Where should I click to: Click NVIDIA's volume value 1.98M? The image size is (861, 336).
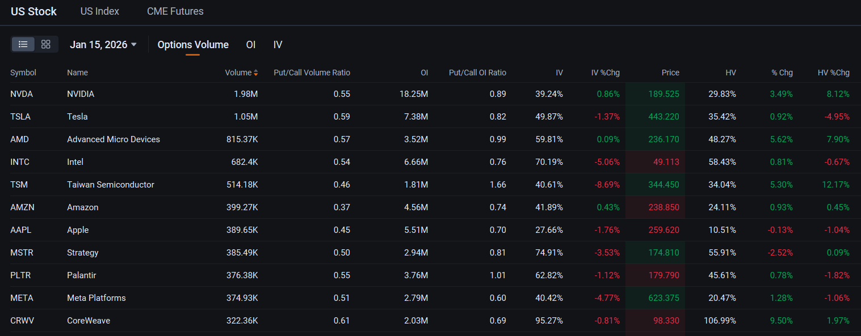click(246, 94)
